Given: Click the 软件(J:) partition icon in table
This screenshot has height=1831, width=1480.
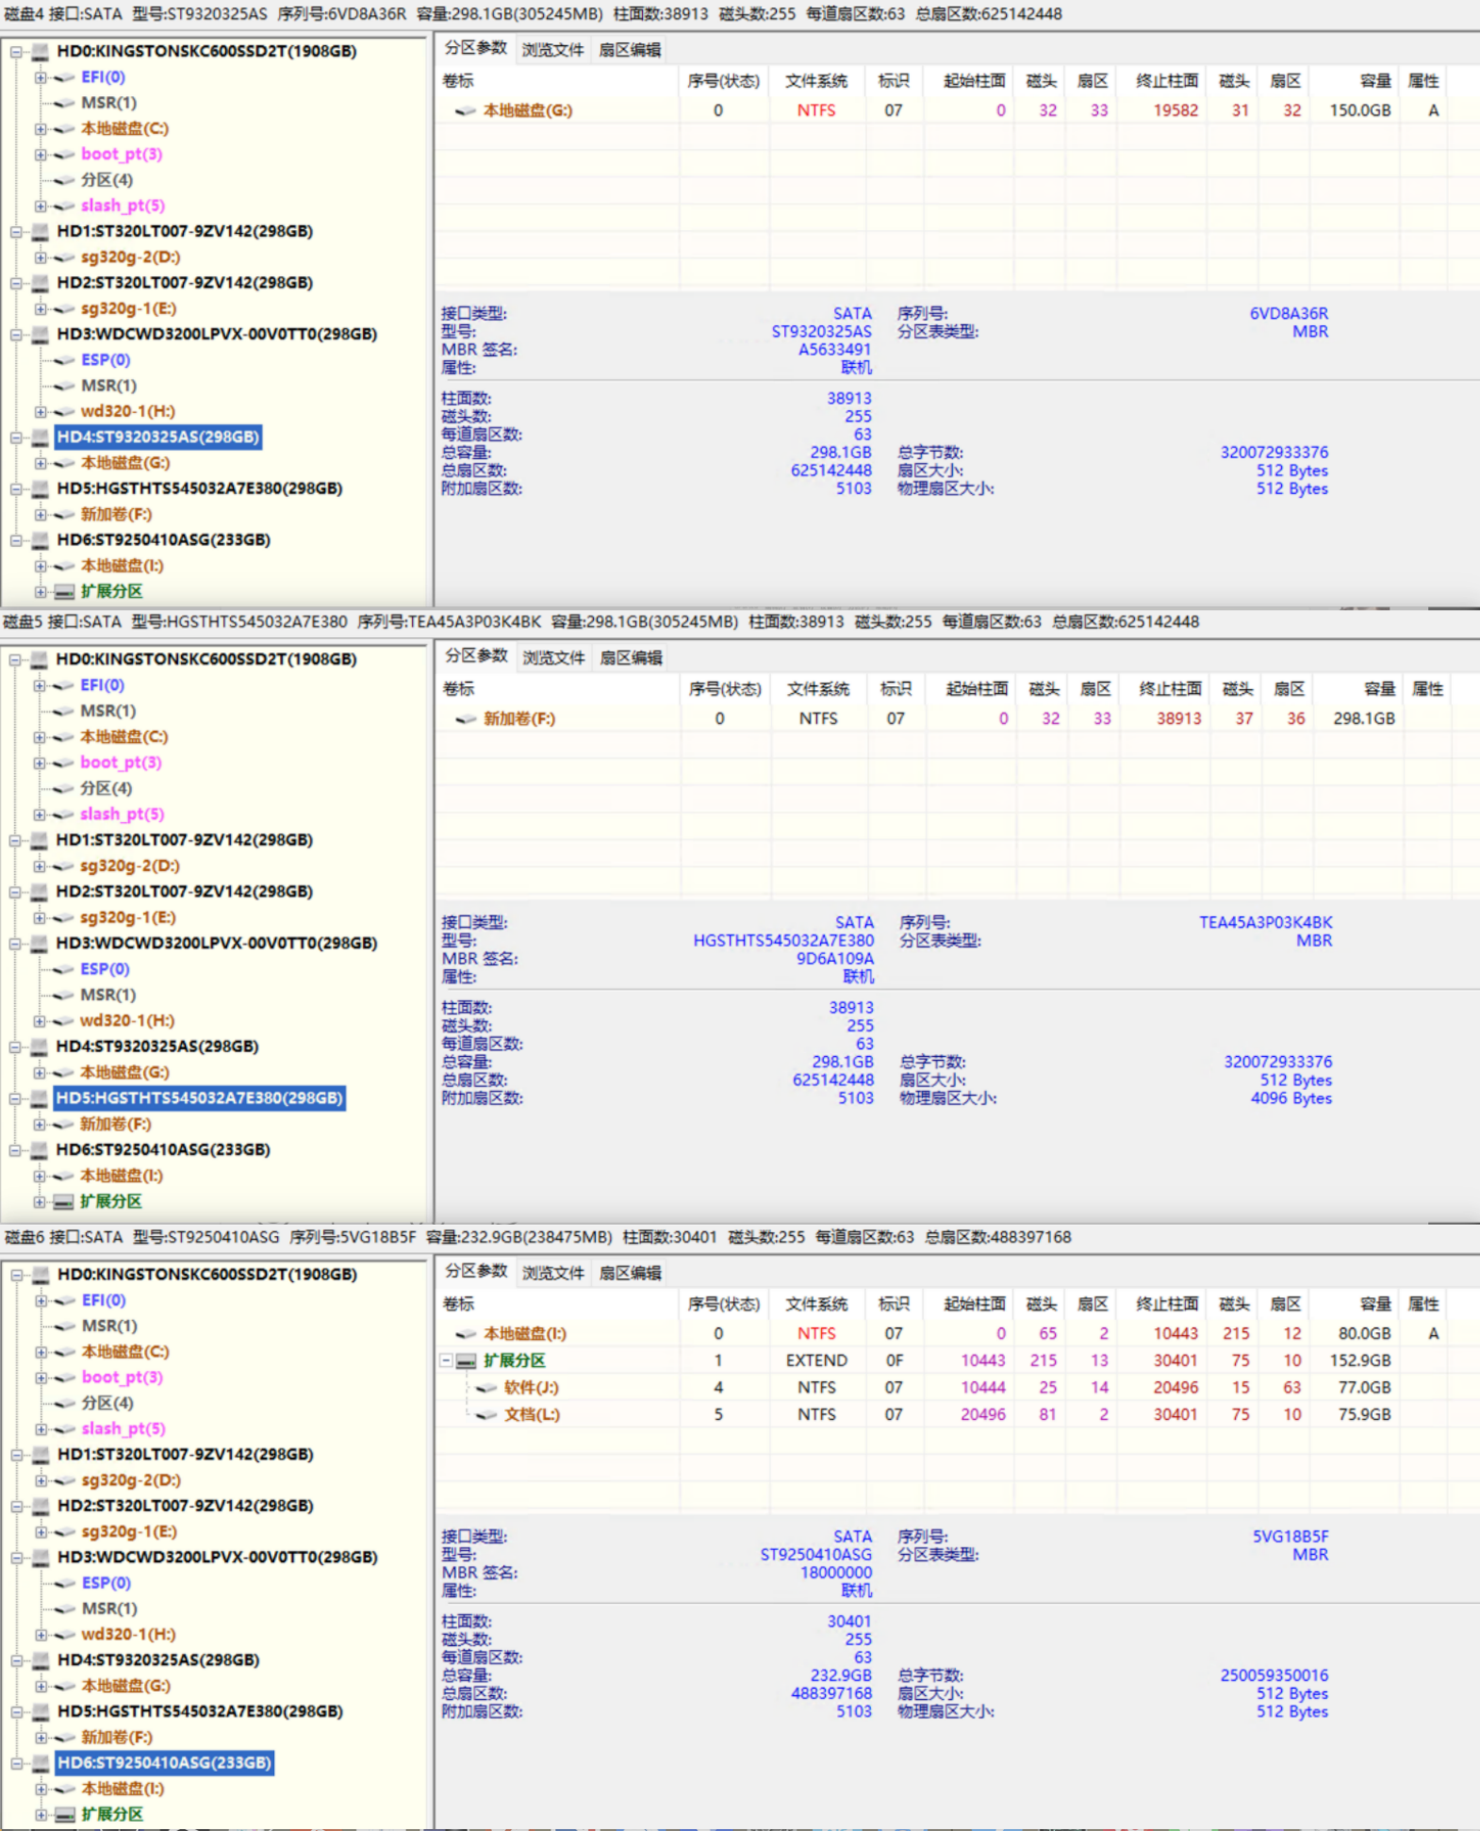Looking at the screenshot, I should pos(485,1388).
